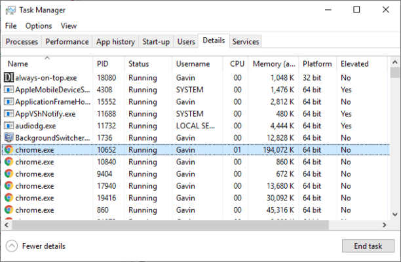Click Chrome icon for PID 10652
Screen dimensions: 401x262
(x=9, y=149)
